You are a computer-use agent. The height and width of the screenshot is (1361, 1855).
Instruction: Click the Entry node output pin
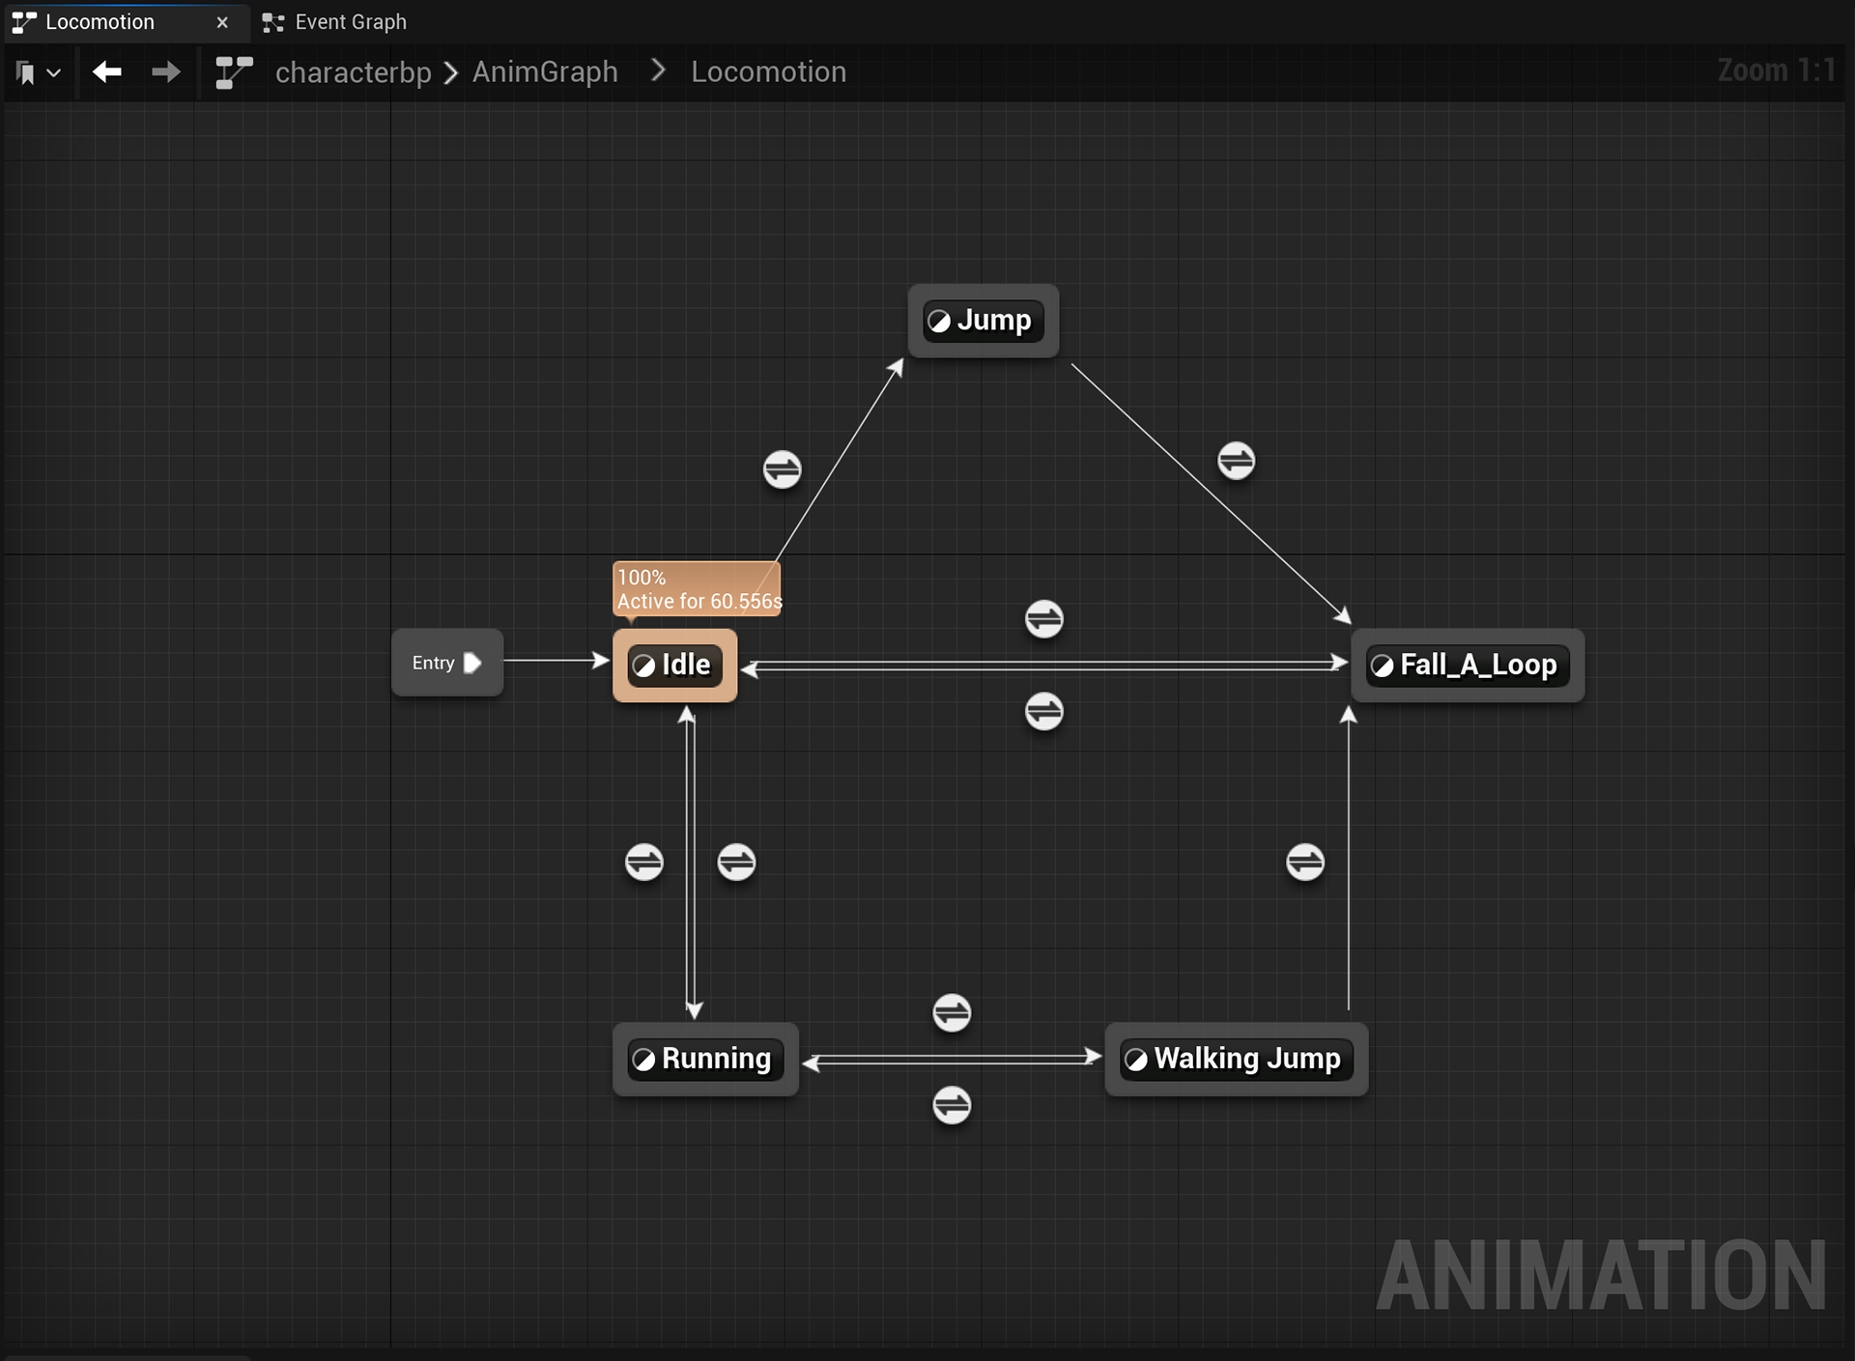(x=472, y=663)
